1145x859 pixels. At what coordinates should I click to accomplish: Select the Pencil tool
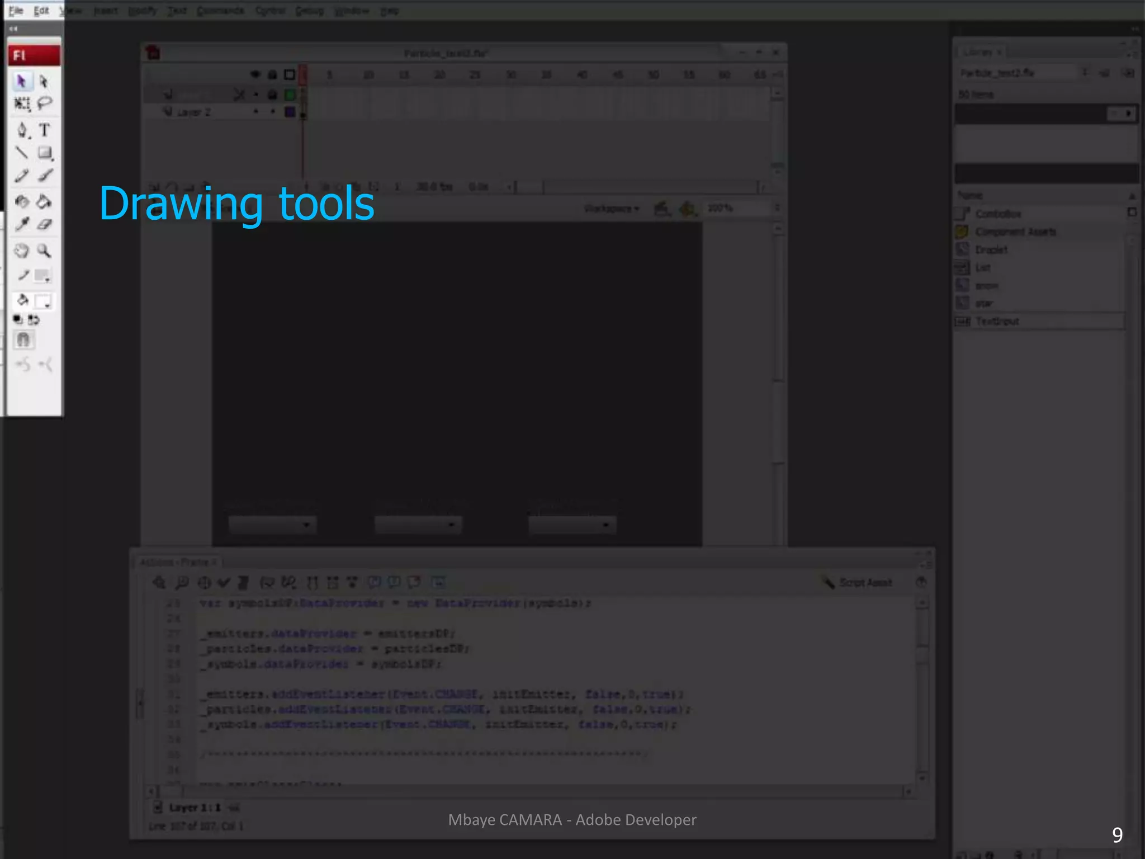pyautogui.click(x=22, y=176)
